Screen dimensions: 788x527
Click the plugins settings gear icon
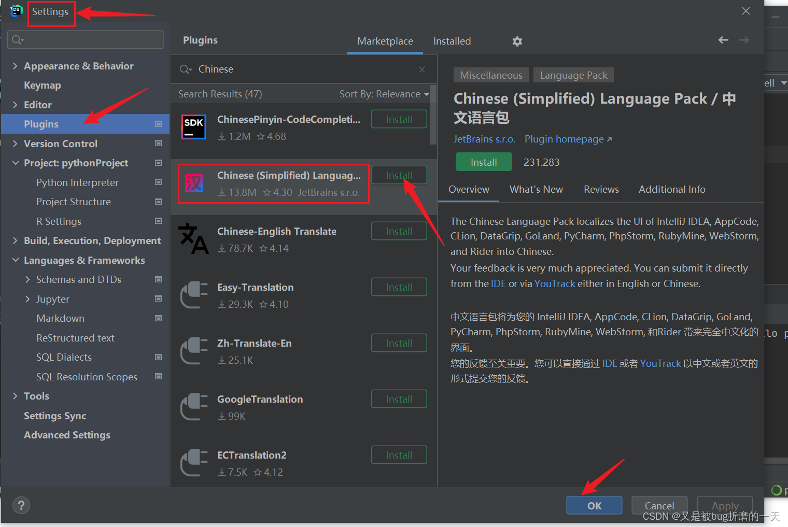tap(517, 41)
